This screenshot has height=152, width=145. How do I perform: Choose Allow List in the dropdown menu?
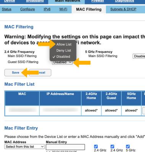tap(64, 44)
